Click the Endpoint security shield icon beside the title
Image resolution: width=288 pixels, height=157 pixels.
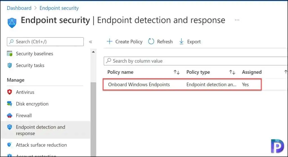12,23
